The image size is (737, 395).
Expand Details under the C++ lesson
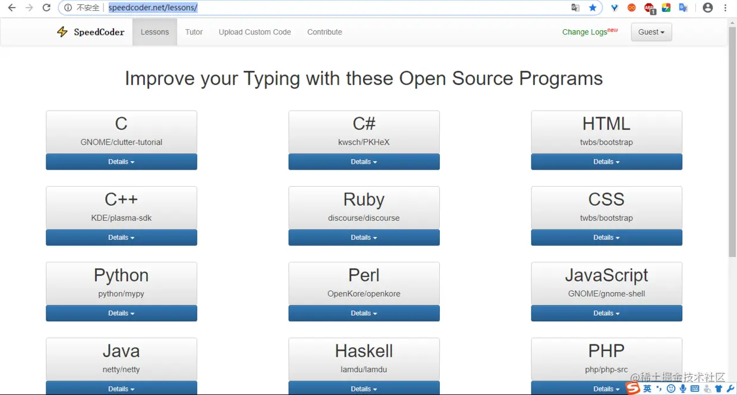(x=121, y=237)
